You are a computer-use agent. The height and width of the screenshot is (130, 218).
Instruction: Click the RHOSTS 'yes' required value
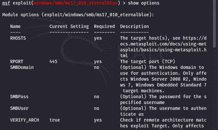[x=98, y=38]
